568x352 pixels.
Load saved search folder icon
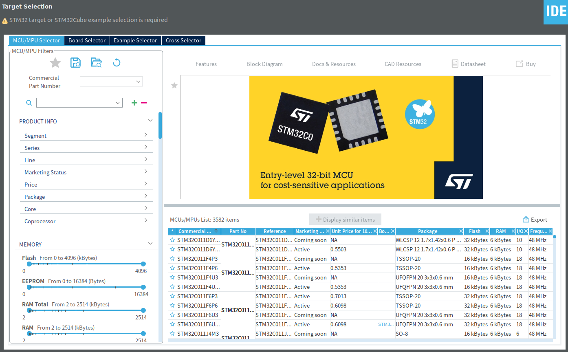click(96, 63)
